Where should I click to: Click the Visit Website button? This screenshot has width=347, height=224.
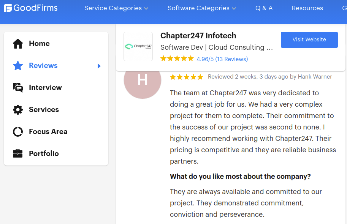(x=309, y=40)
